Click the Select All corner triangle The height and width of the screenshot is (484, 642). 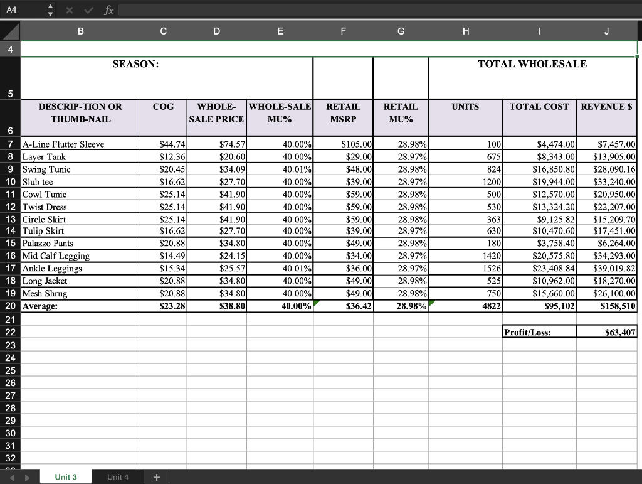click(10, 30)
